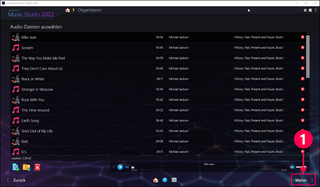Click the bottom home icon

(156, 180)
